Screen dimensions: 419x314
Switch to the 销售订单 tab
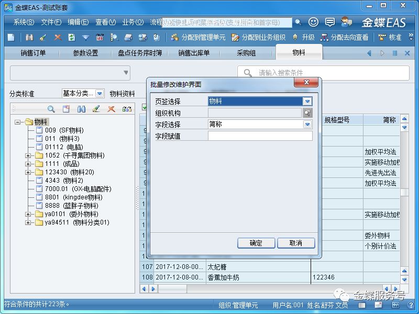point(33,53)
